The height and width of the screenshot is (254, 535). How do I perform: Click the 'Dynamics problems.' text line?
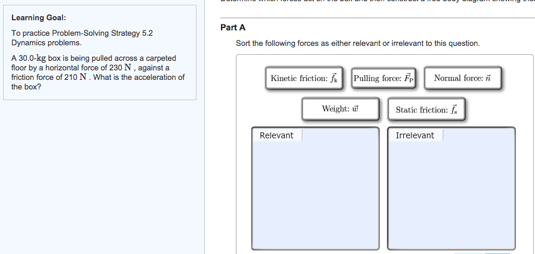pos(47,43)
